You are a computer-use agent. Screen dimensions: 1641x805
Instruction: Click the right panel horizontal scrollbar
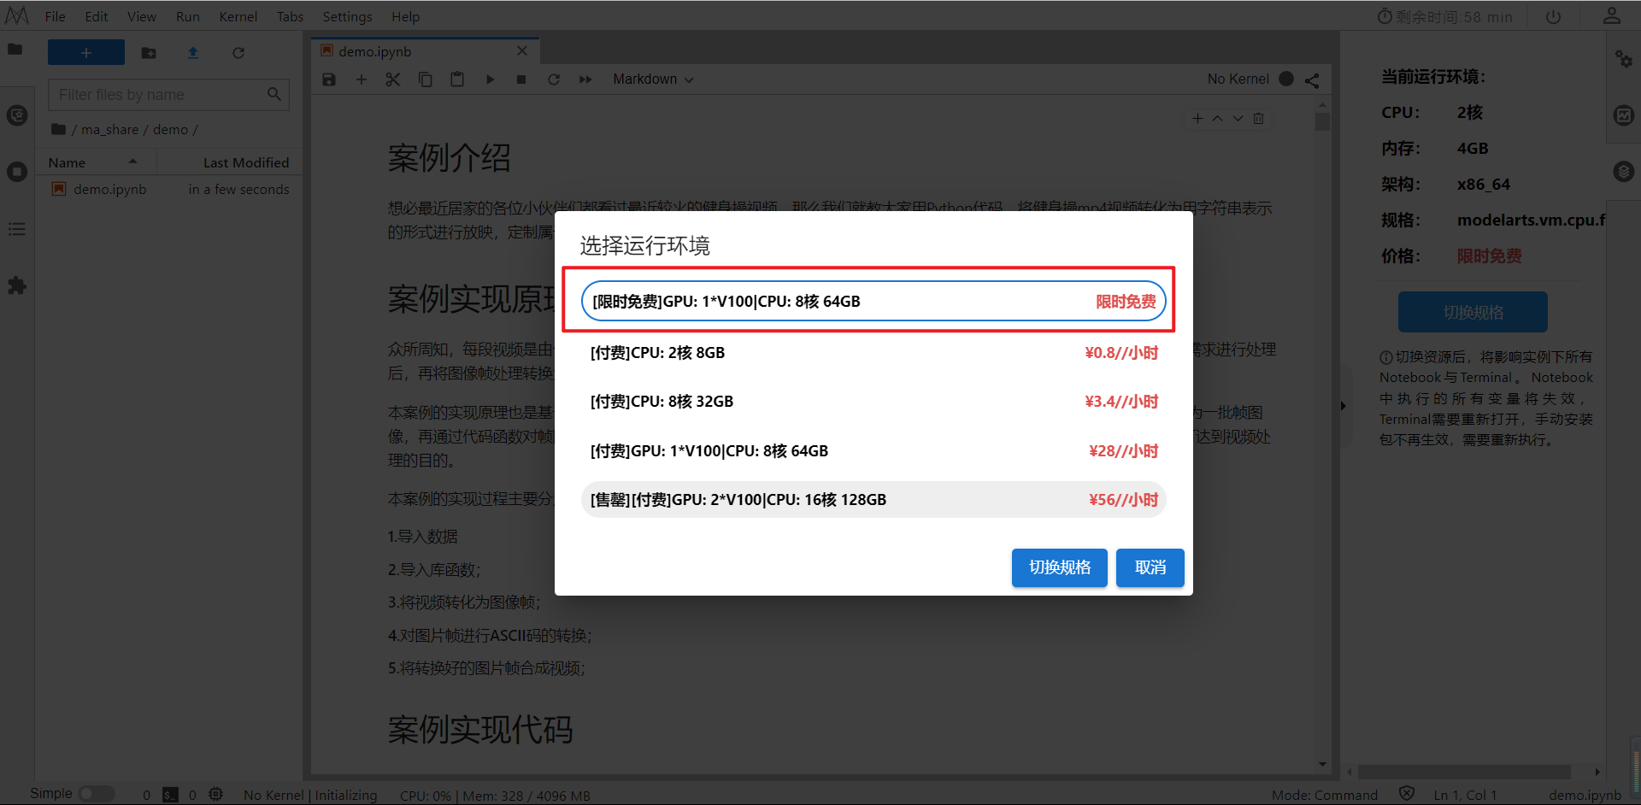click(x=1464, y=772)
